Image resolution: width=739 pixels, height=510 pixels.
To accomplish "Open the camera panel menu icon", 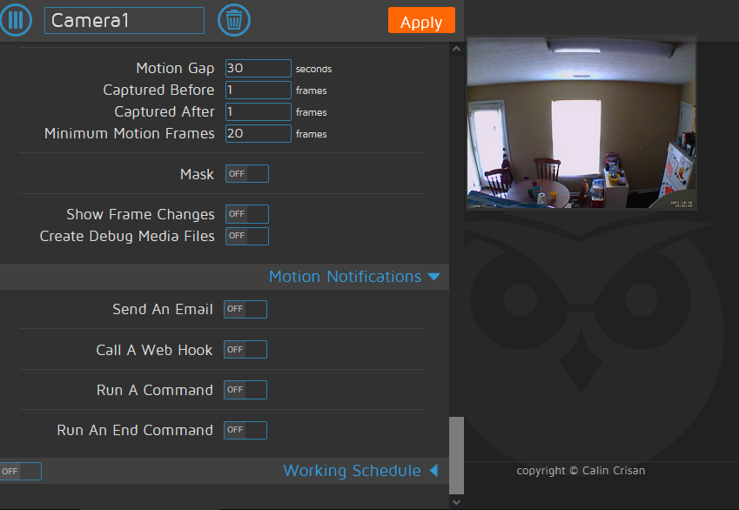I will click(16, 20).
